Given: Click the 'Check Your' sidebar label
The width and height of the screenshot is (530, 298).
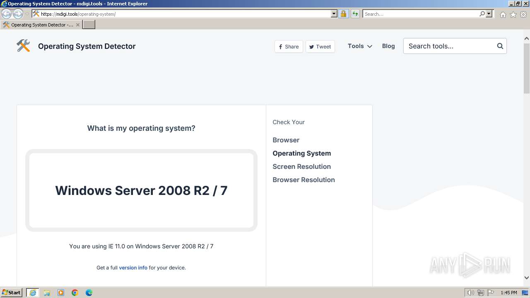Looking at the screenshot, I should (x=289, y=122).
